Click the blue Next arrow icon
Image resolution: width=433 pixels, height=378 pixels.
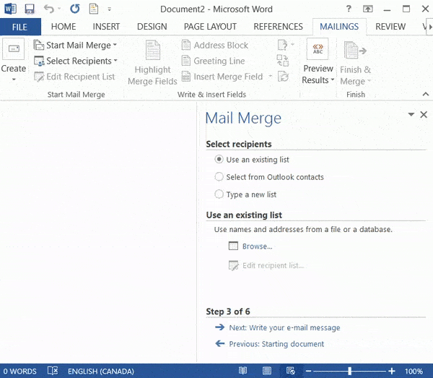coord(220,327)
